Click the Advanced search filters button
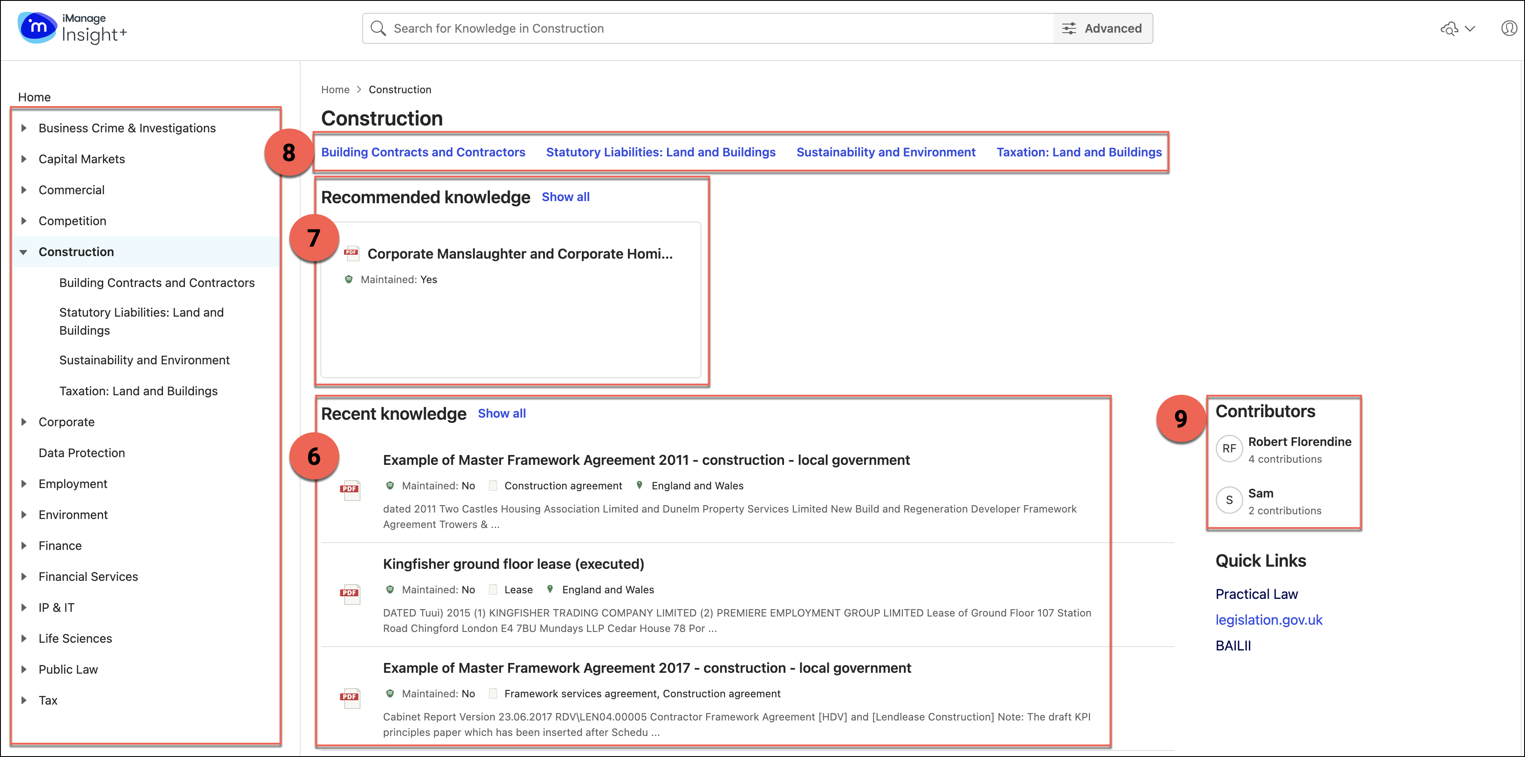The image size is (1525, 757). coord(1102,28)
